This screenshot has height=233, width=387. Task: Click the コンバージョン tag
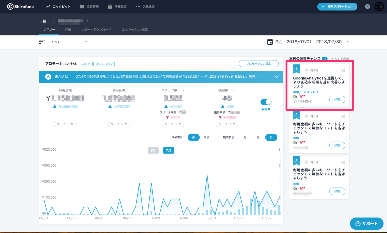click(x=104, y=64)
